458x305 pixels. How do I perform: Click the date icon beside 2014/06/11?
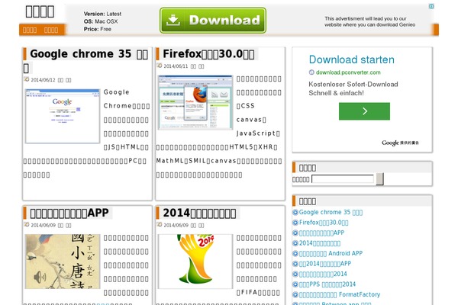click(160, 66)
